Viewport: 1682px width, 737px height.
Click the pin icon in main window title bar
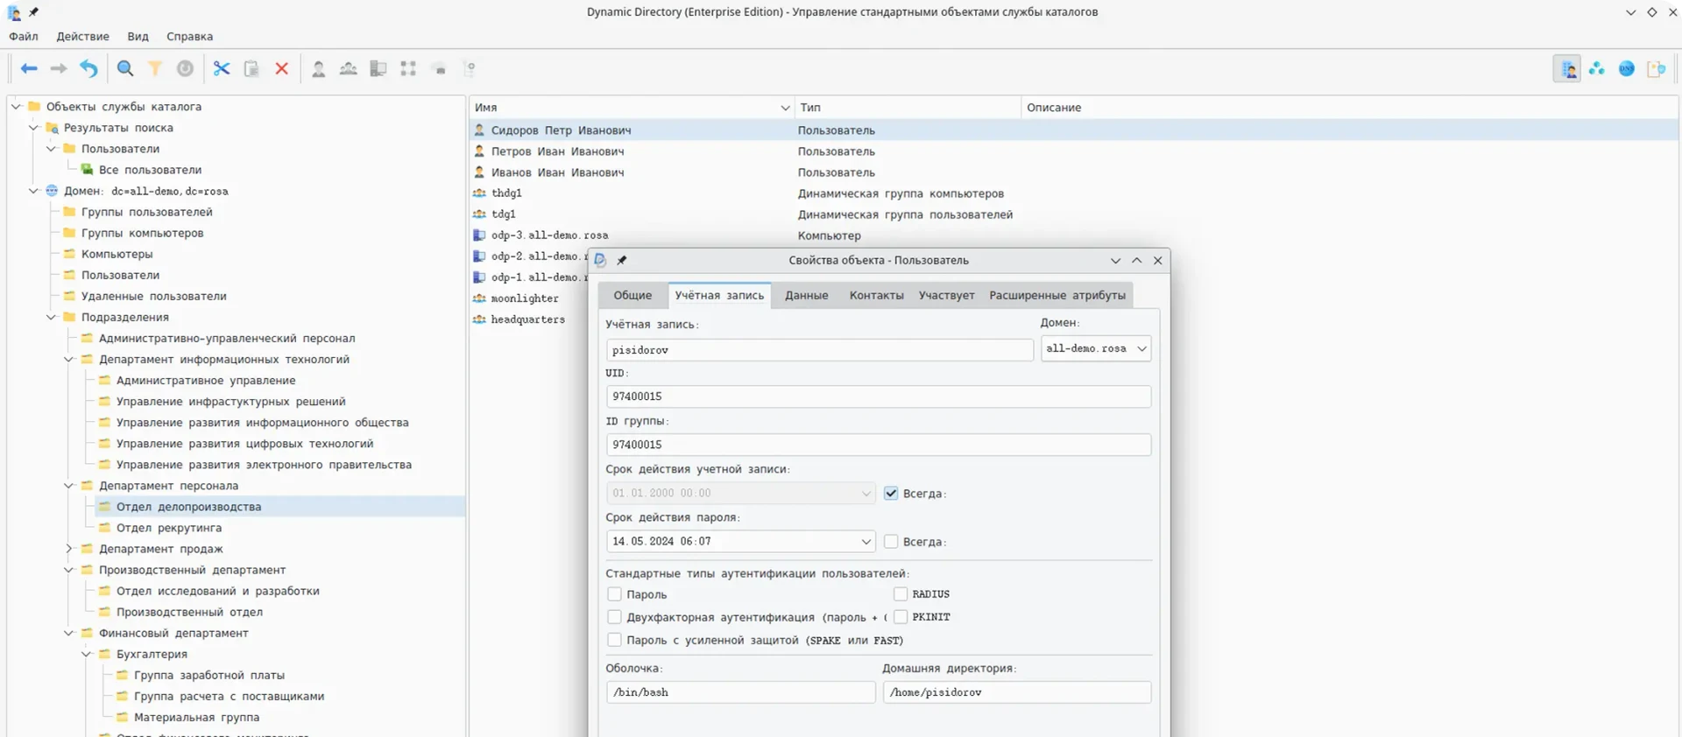(33, 12)
